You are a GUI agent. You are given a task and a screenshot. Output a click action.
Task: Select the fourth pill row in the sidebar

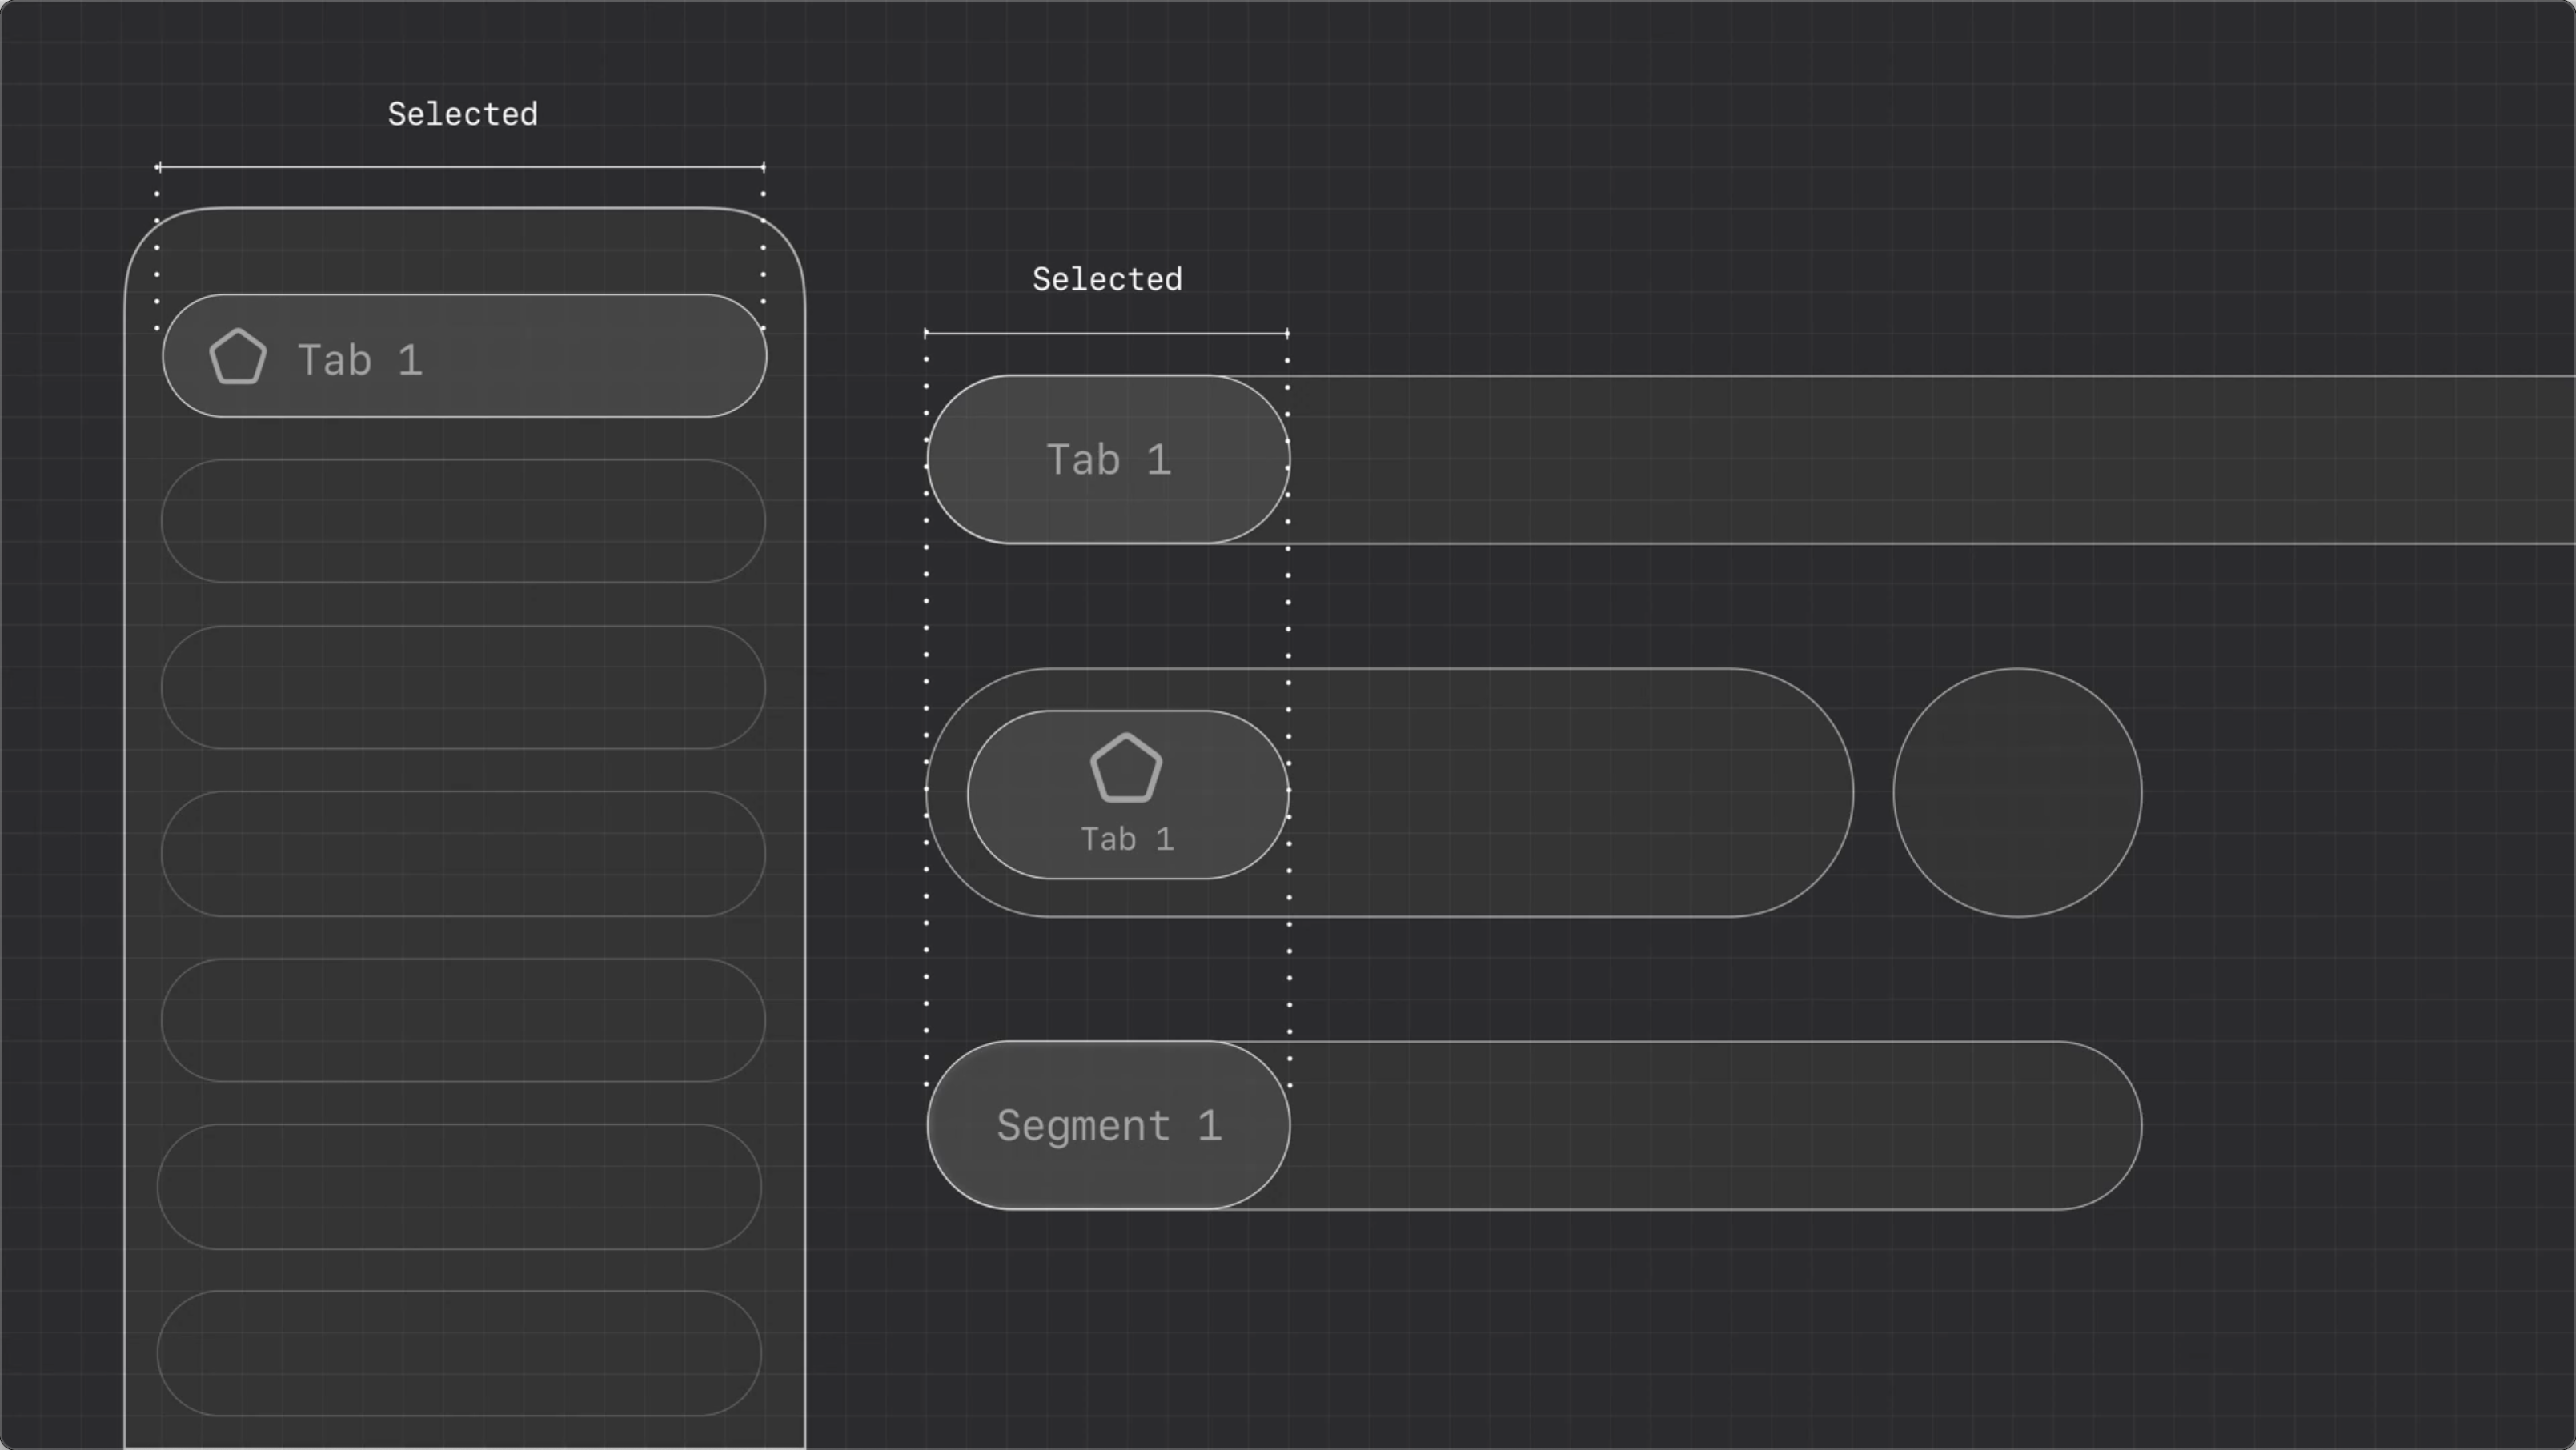click(463, 855)
